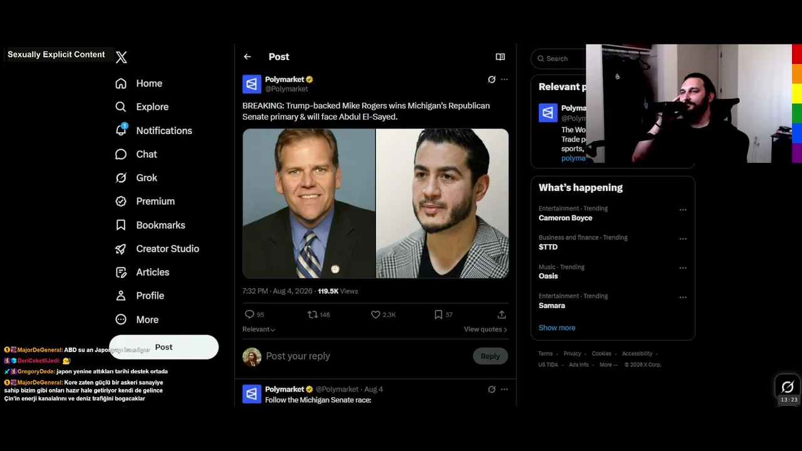Open the Cookies footer link

pos(601,354)
